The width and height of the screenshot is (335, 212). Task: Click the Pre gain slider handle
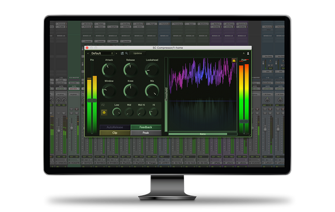92,100
